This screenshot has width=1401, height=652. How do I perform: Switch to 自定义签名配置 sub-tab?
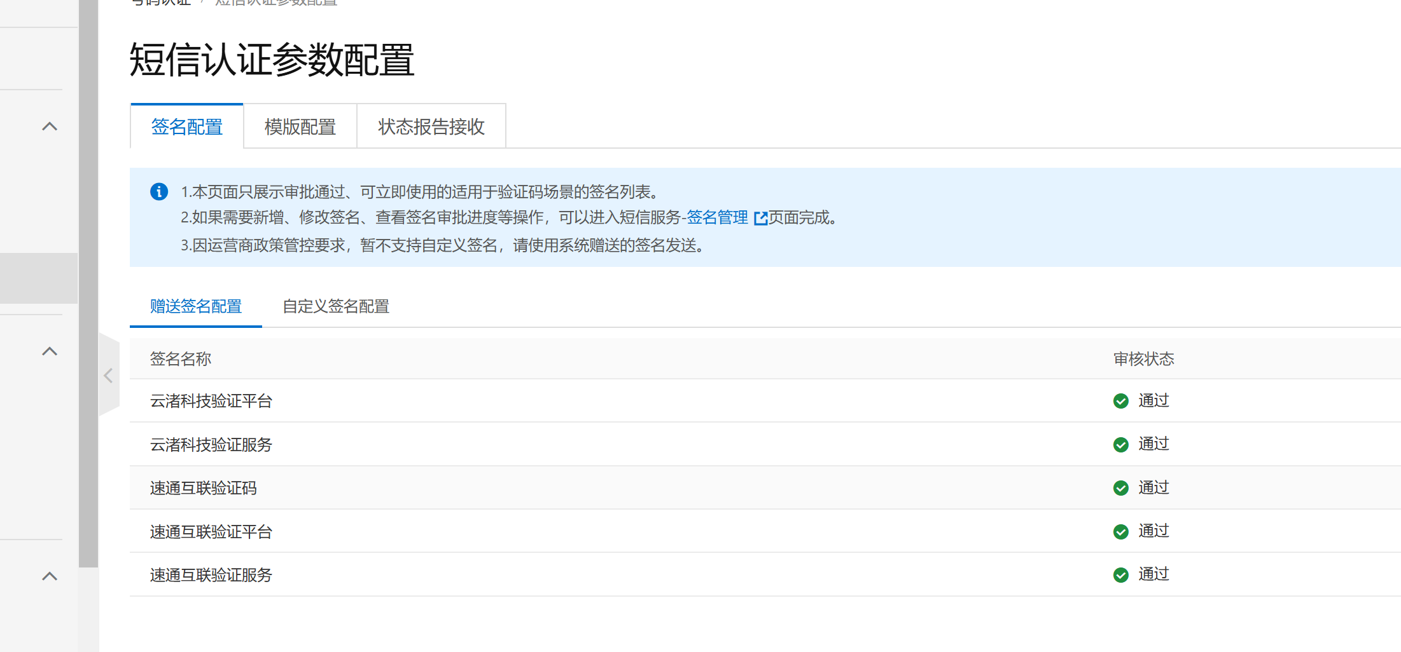(335, 307)
